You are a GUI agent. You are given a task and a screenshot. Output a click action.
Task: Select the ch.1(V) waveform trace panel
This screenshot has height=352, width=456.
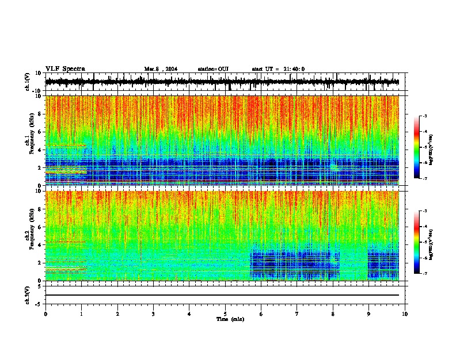click(225, 82)
